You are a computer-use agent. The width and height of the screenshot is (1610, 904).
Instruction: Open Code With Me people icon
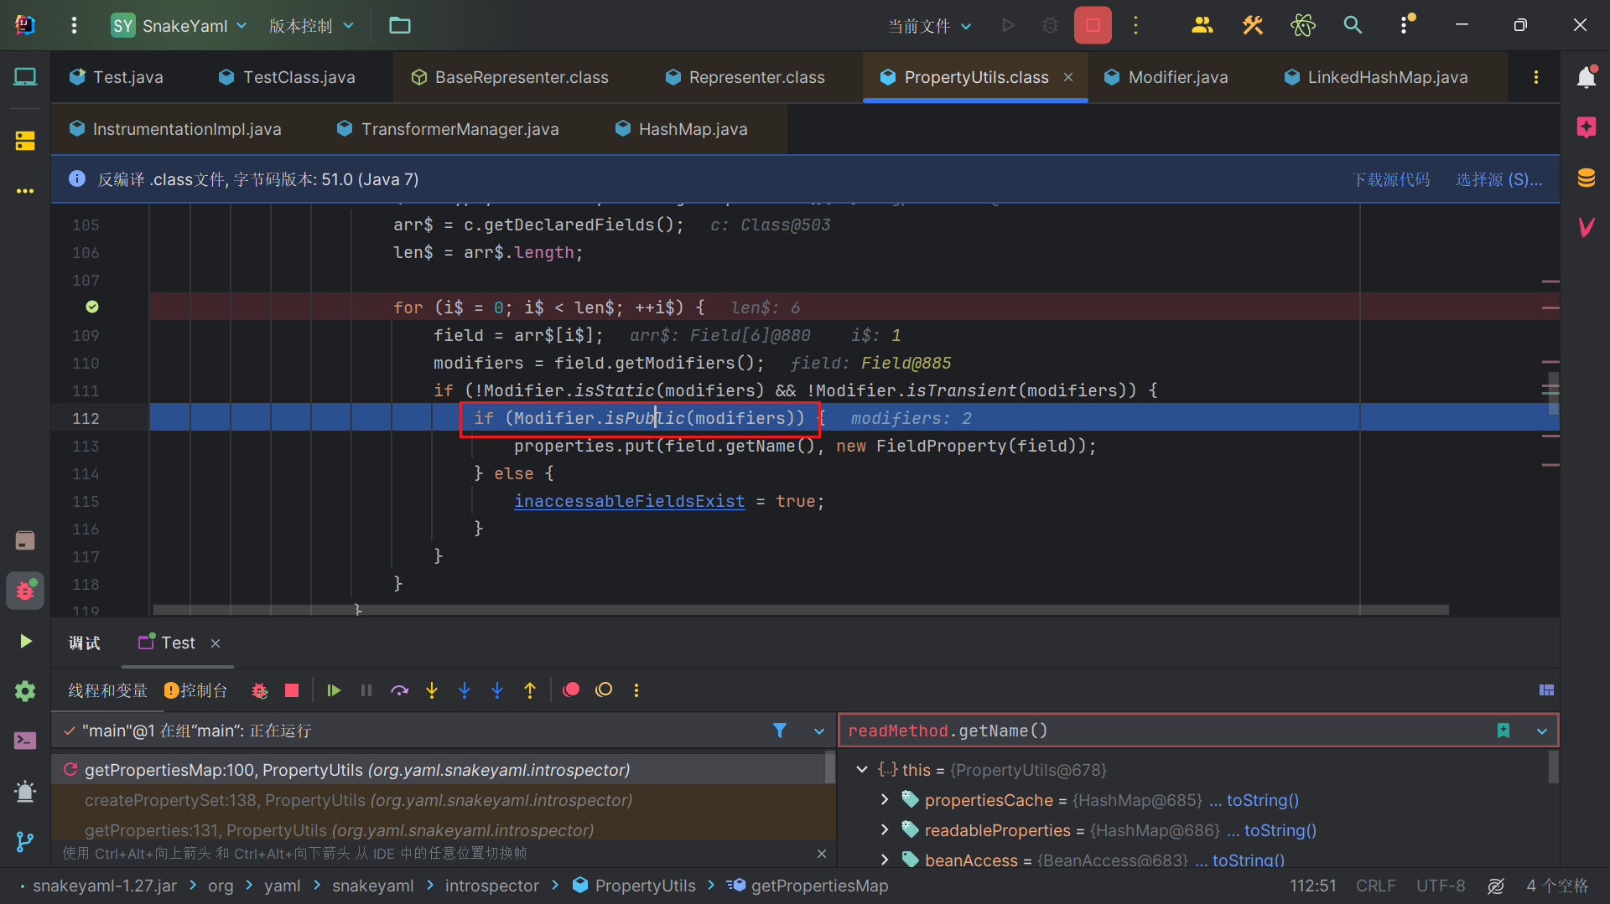pos(1202,25)
